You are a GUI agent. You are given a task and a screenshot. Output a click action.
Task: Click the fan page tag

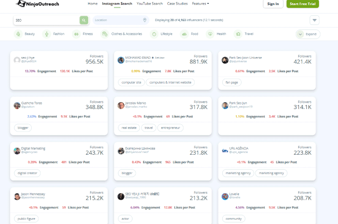(x=232, y=82)
